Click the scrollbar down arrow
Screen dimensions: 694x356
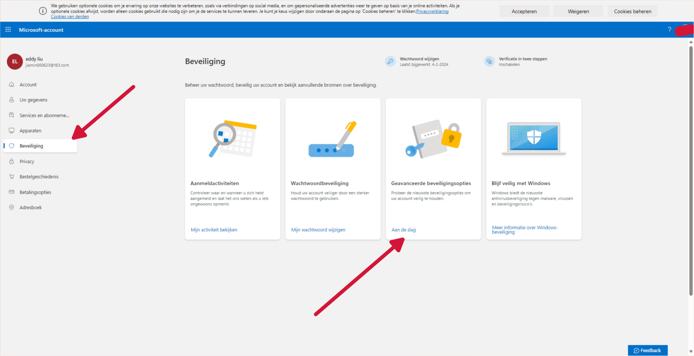coord(691,351)
